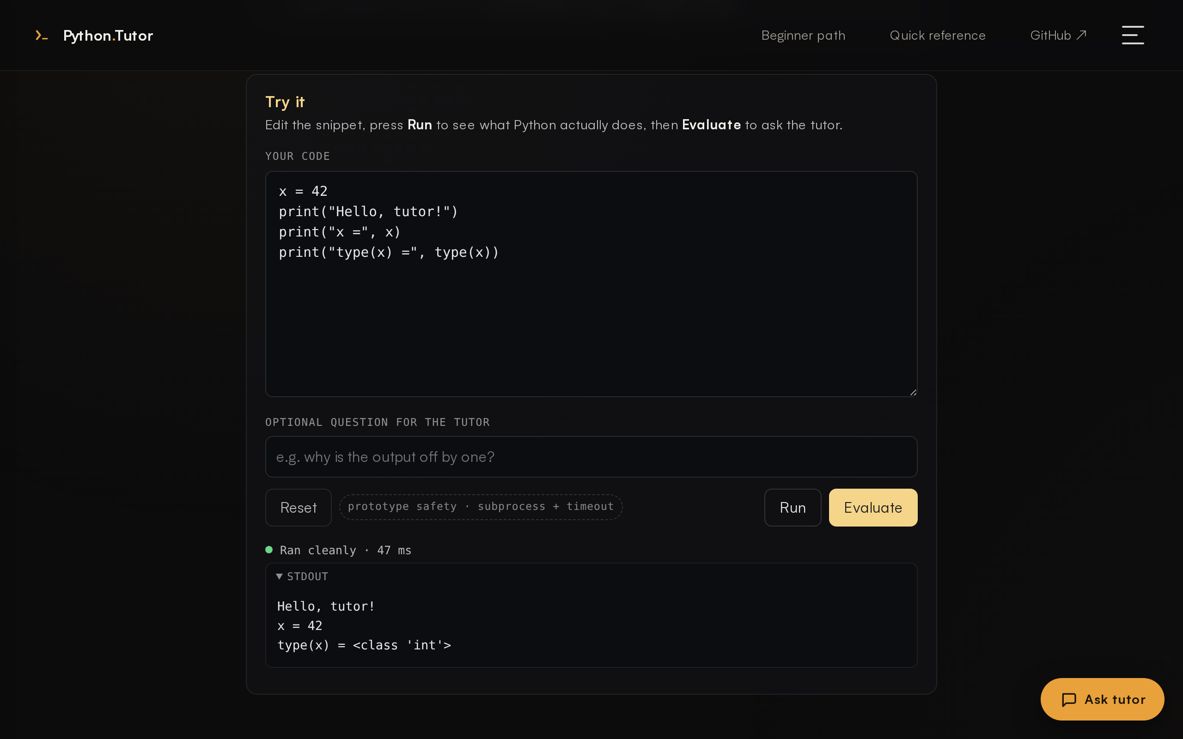The image size is (1183, 739).
Task: Click the GitHub external link arrow icon
Action: pyautogui.click(x=1082, y=35)
